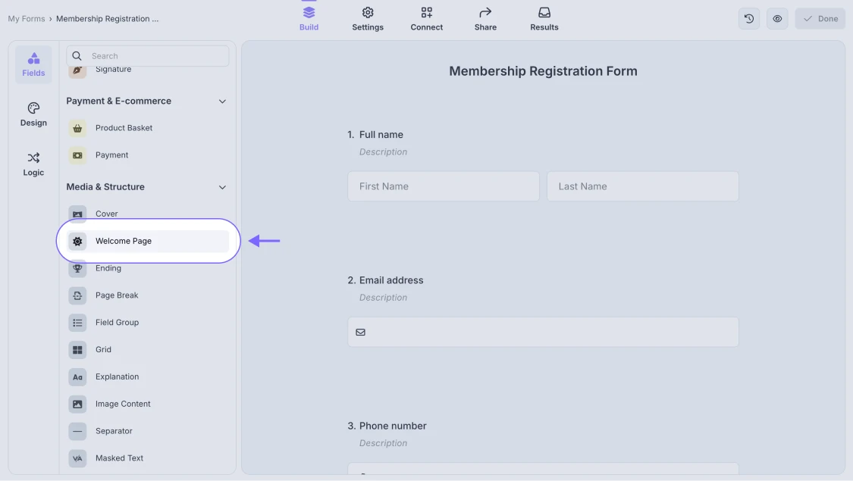The height and width of the screenshot is (481, 853).
Task: Collapse the Media & Structure section
Action: (x=222, y=187)
